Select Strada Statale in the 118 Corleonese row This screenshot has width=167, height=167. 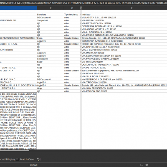point(72,71)
